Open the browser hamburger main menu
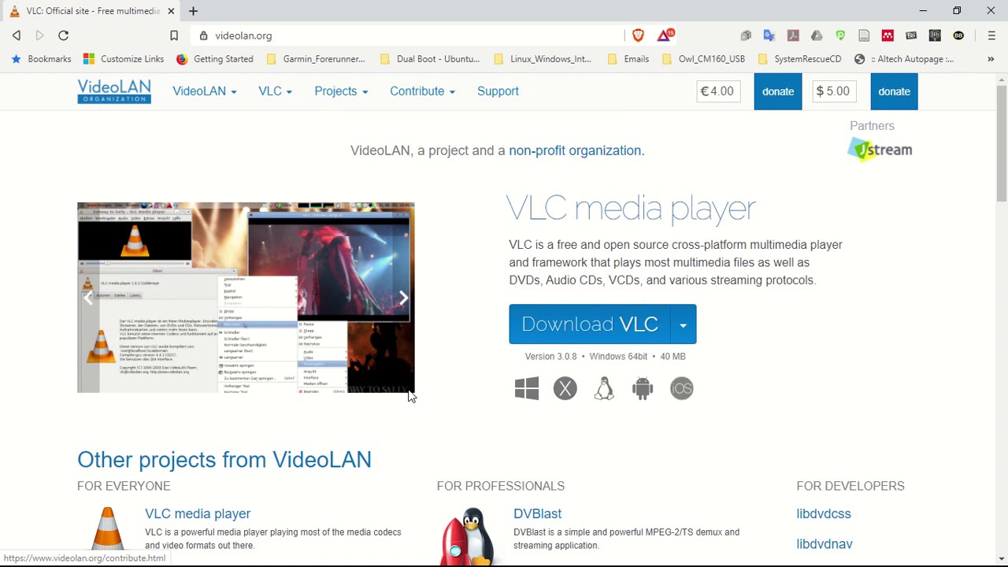This screenshot has height=567, width=1008. click(991, 35)
